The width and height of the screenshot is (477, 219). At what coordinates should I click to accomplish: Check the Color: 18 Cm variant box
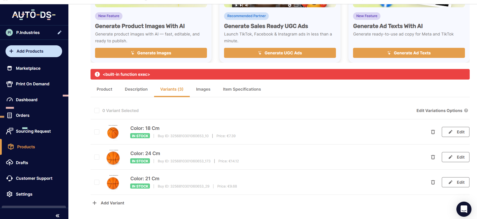tap(97, 132)
